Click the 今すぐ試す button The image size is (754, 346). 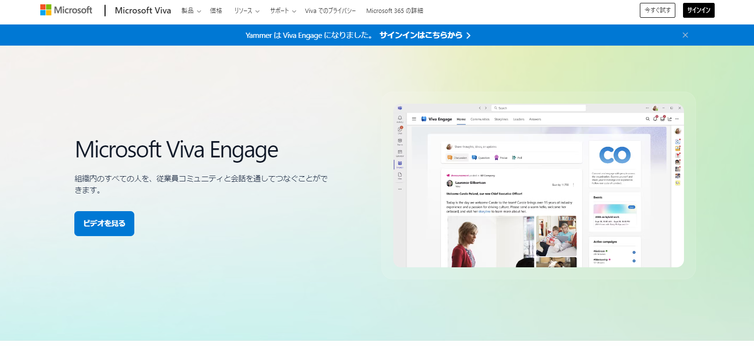658,10
